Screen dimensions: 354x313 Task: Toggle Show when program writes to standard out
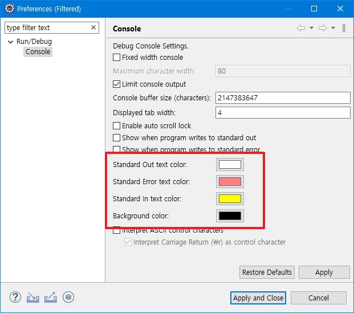pos(116,137)
